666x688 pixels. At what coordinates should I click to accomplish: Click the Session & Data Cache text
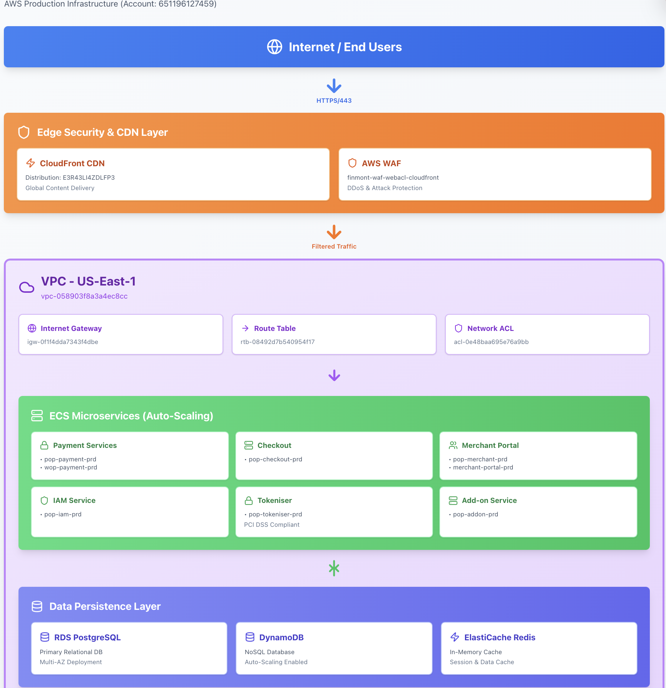point(482,662)
